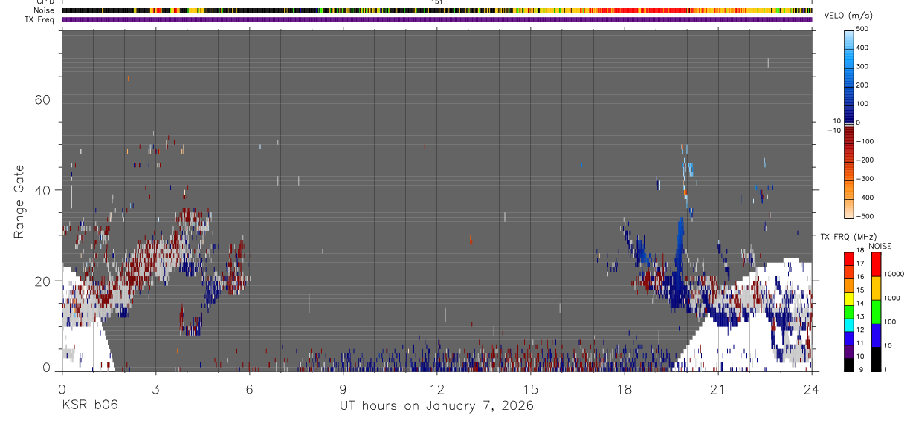Image resolution: width=913 pixels, height=421 pixels.
Task: Click the 'Noise' row label at top left
Action: (44, 10)
